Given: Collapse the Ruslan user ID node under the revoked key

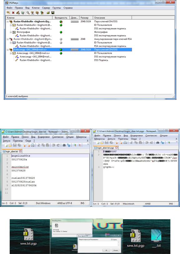Looking at the screenshot, I should [x=11, y=43].
